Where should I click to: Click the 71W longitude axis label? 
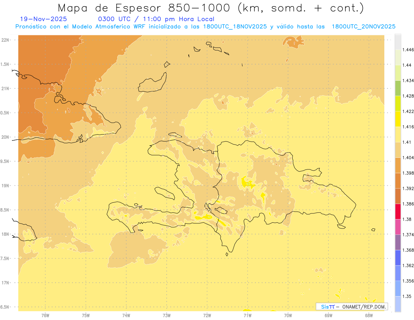coord(247,316)
